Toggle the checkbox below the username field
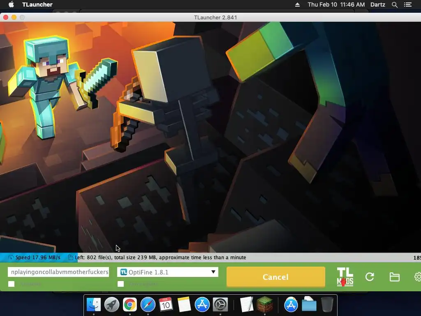 click(11, 284)
